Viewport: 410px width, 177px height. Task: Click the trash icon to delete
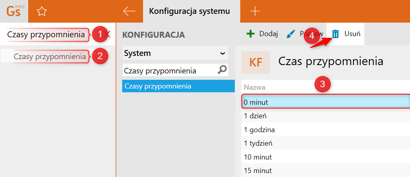pyautogui.click(x=336, y=34)
